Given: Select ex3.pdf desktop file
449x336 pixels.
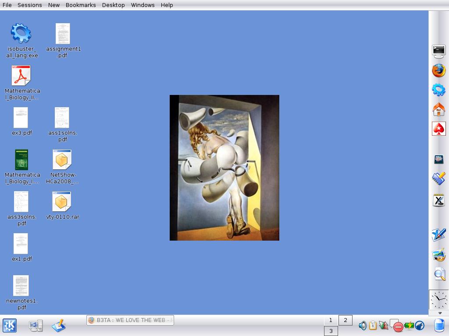Looking at the screenshot, I should click(x=21, y=122).
